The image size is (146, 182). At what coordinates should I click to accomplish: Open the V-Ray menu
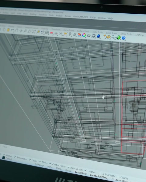pos(93,18)
